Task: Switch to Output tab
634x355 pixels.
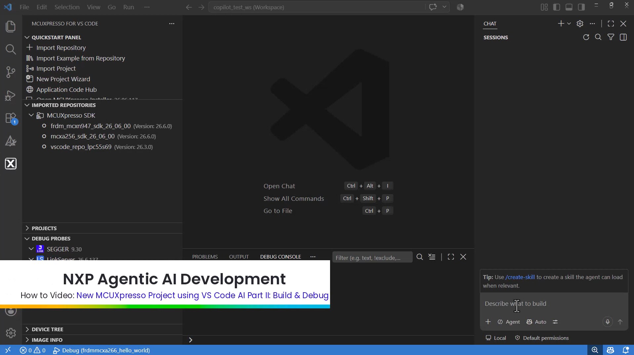Action: 239,257
